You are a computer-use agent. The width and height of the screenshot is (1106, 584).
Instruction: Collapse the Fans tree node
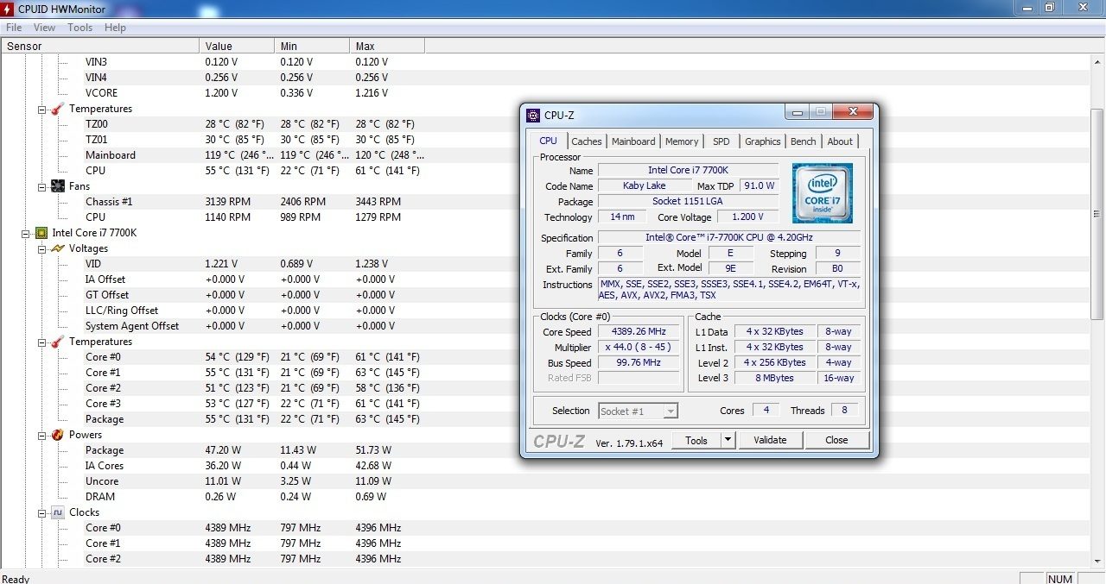click(x=41, y=186)
